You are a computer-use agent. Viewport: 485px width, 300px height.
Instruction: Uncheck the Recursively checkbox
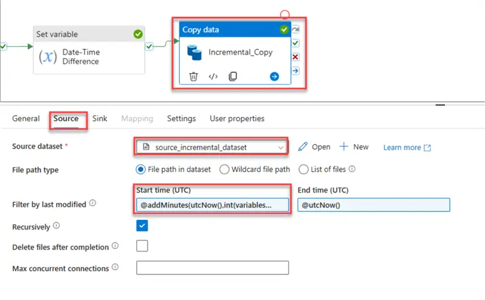point(142,226)
